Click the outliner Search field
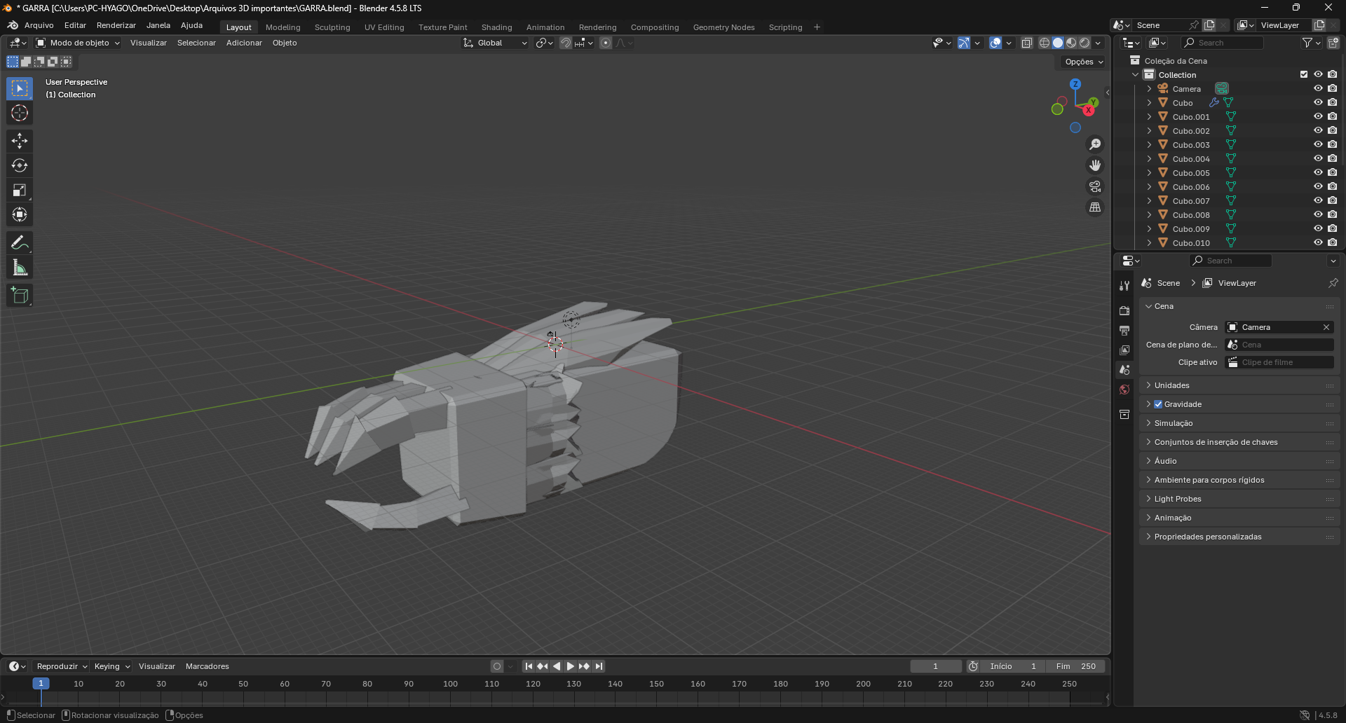Screen dimensions: 1346x723 (1223, 43)
